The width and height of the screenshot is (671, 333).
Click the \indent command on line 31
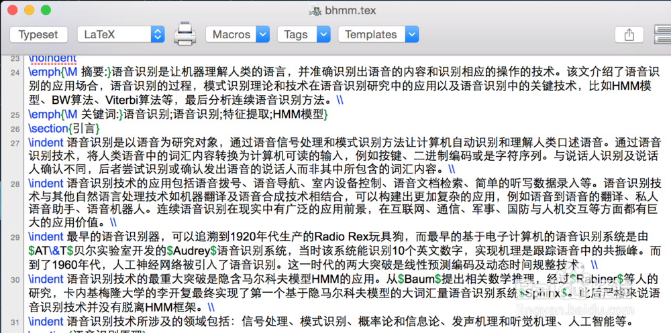point(46,321)
